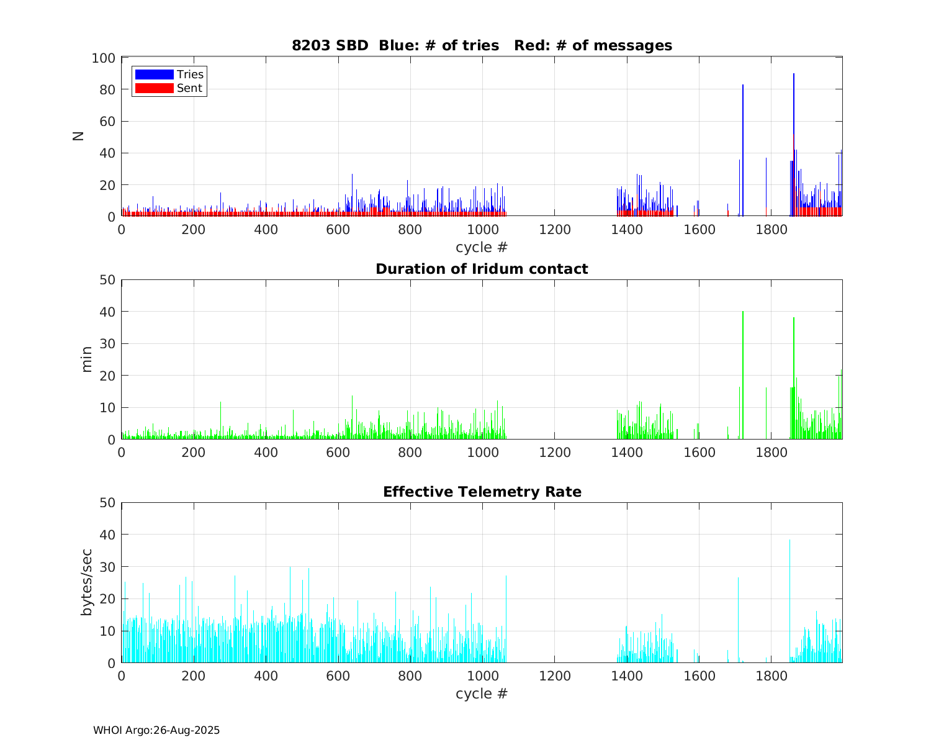Click the 'WHOI Argo:26-Aug-2025' footer text

tap(156, 731)
